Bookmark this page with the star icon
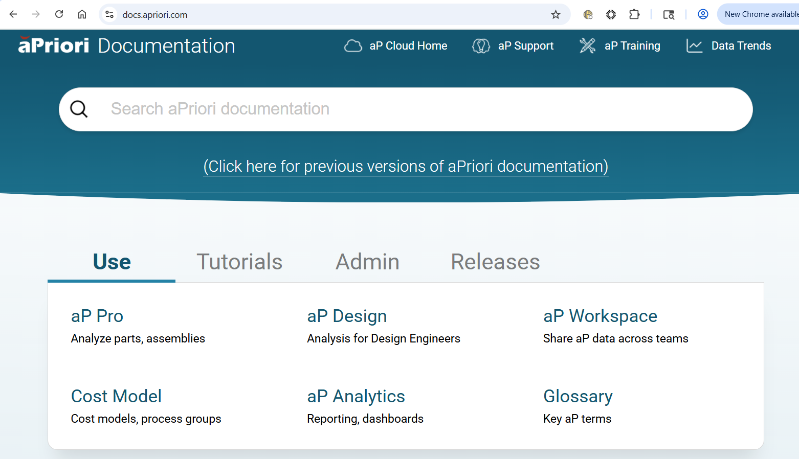Screen dimensions: 799x459 coord(556,14)
